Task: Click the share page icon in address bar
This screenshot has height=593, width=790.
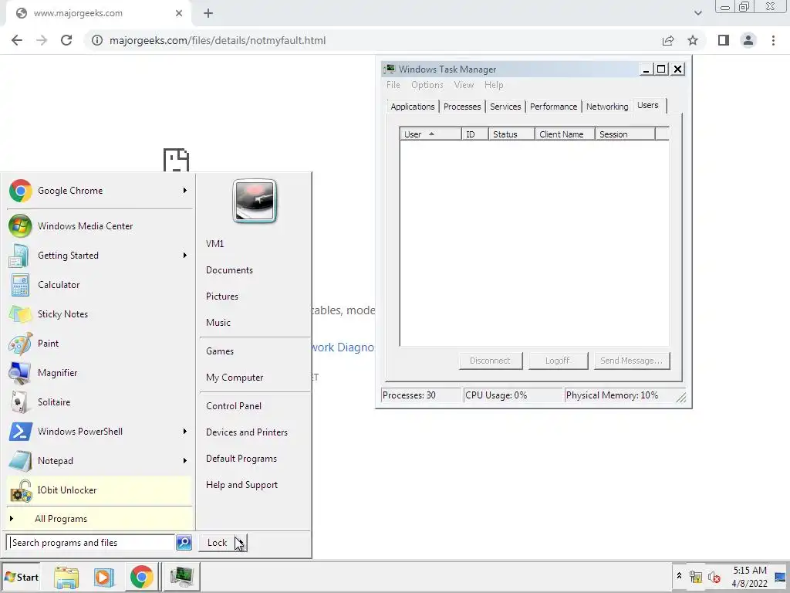Action: click(x=668, y=40)
